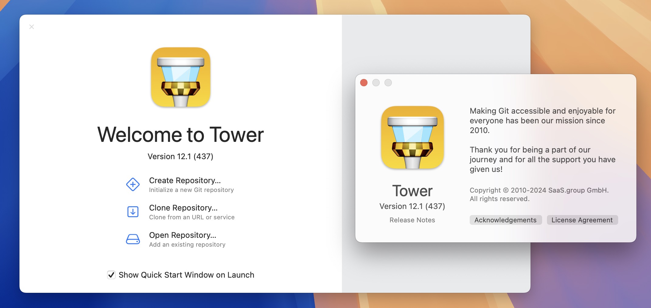The height and width of the screenshot is (308, 651).
Task: Click 'Version 12.1 (437)' in About window
Action: pos(412,206)
